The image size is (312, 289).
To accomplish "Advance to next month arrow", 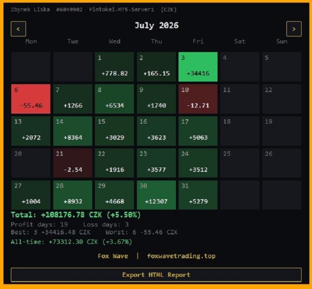I will (294, 29).
